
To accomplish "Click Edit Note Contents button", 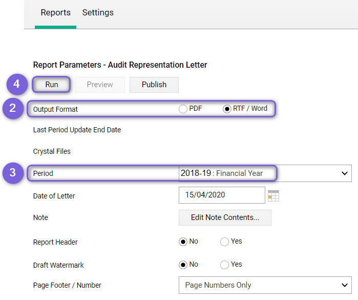I will point(225,217).
